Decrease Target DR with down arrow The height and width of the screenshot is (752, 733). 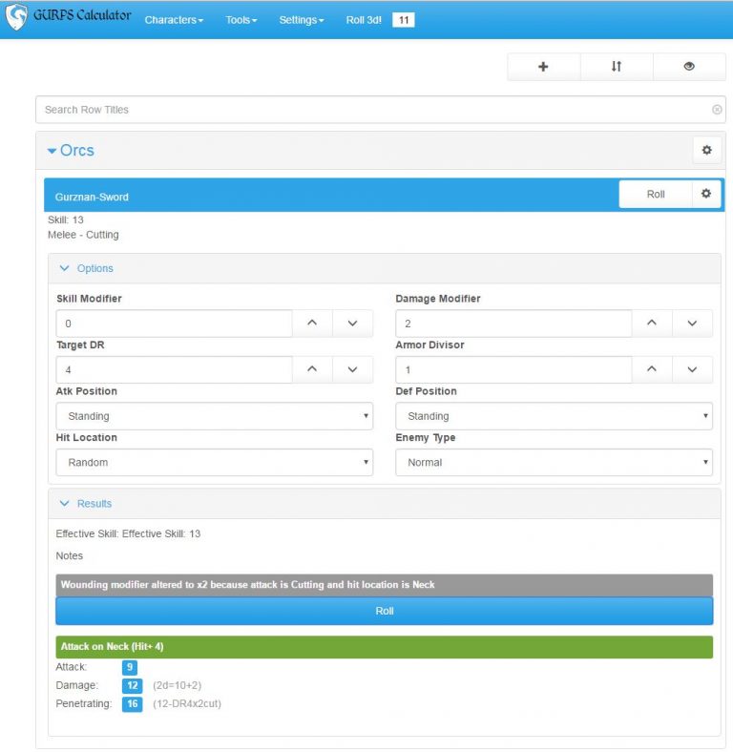(352, 369)
